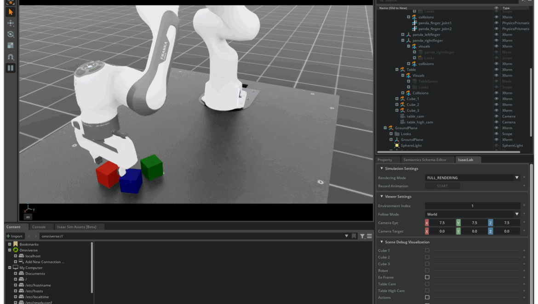Pause the simulation
538x304 pixels.
point(10,68)
